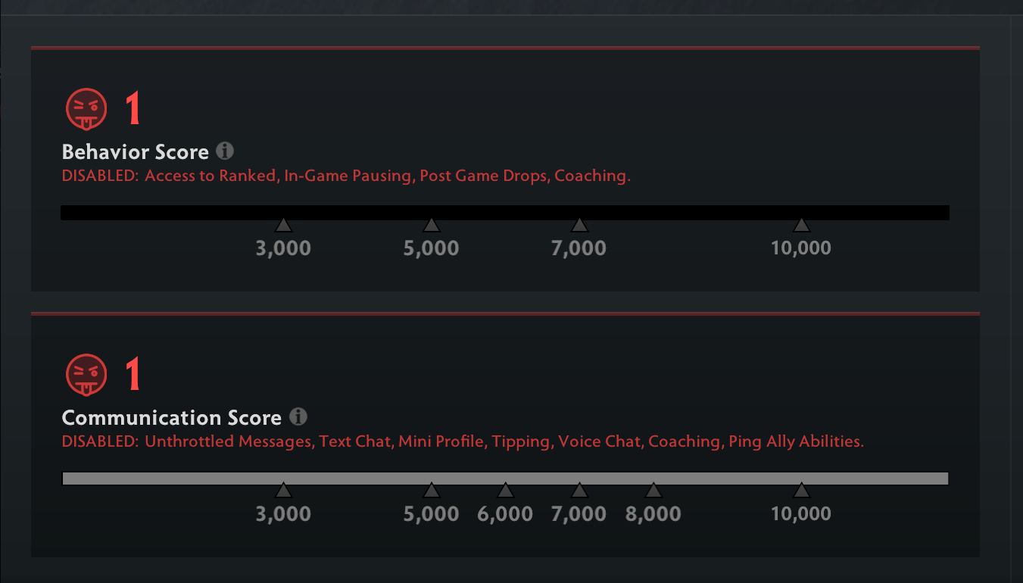Click the red Behavior Score number 1
This screenshot has width=1023, height=583.
[x=133, y=109]
